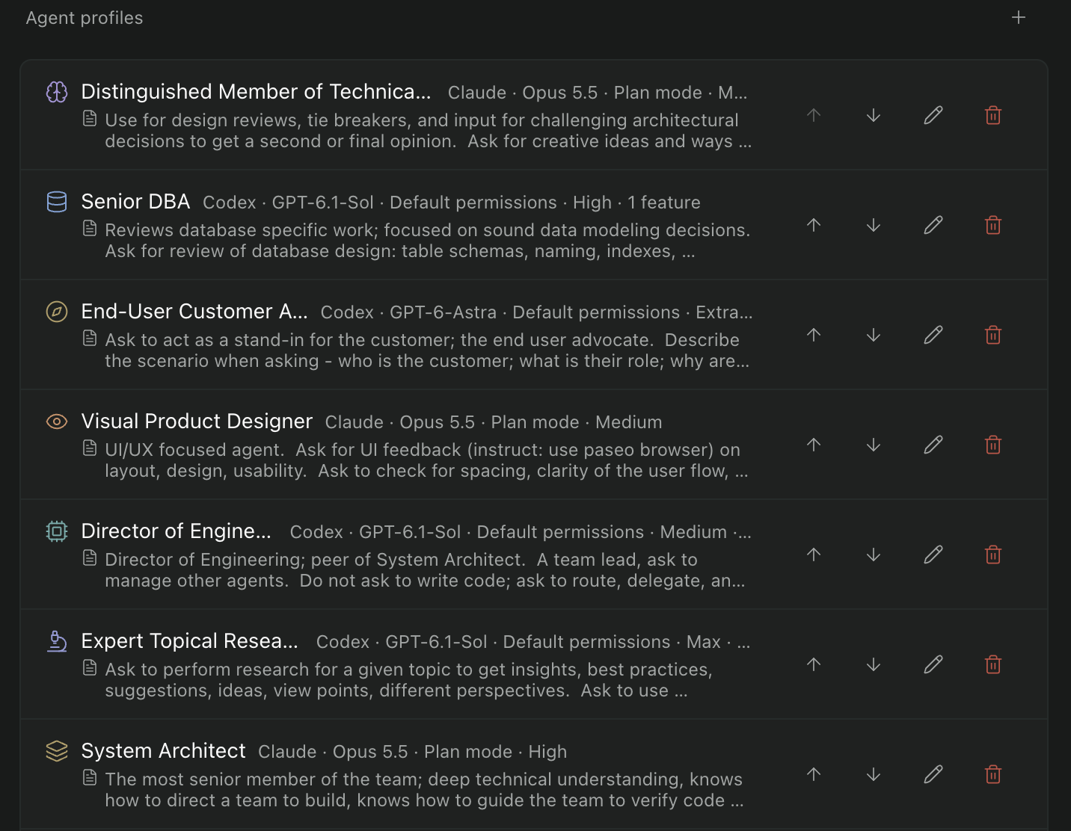The width and height of the screenshot is (1071, 831).
Task: Move Visual Product Designer down
Action: [874, 445]
